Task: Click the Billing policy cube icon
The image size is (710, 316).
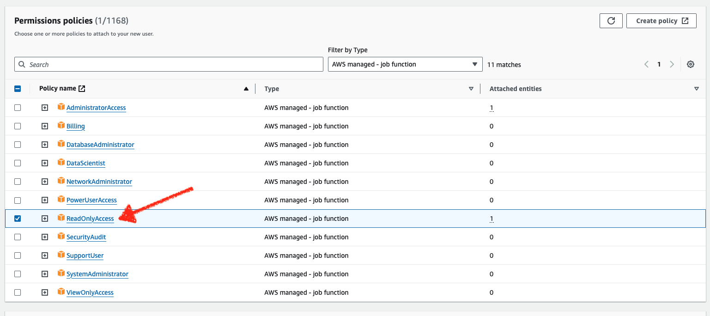Action: 61,126
